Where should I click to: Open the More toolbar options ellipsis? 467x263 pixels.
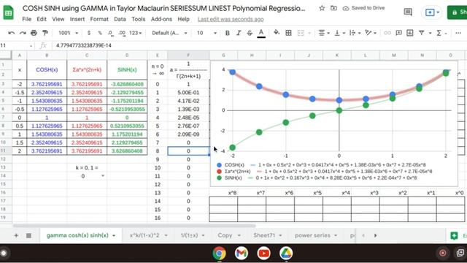point(458,33)
